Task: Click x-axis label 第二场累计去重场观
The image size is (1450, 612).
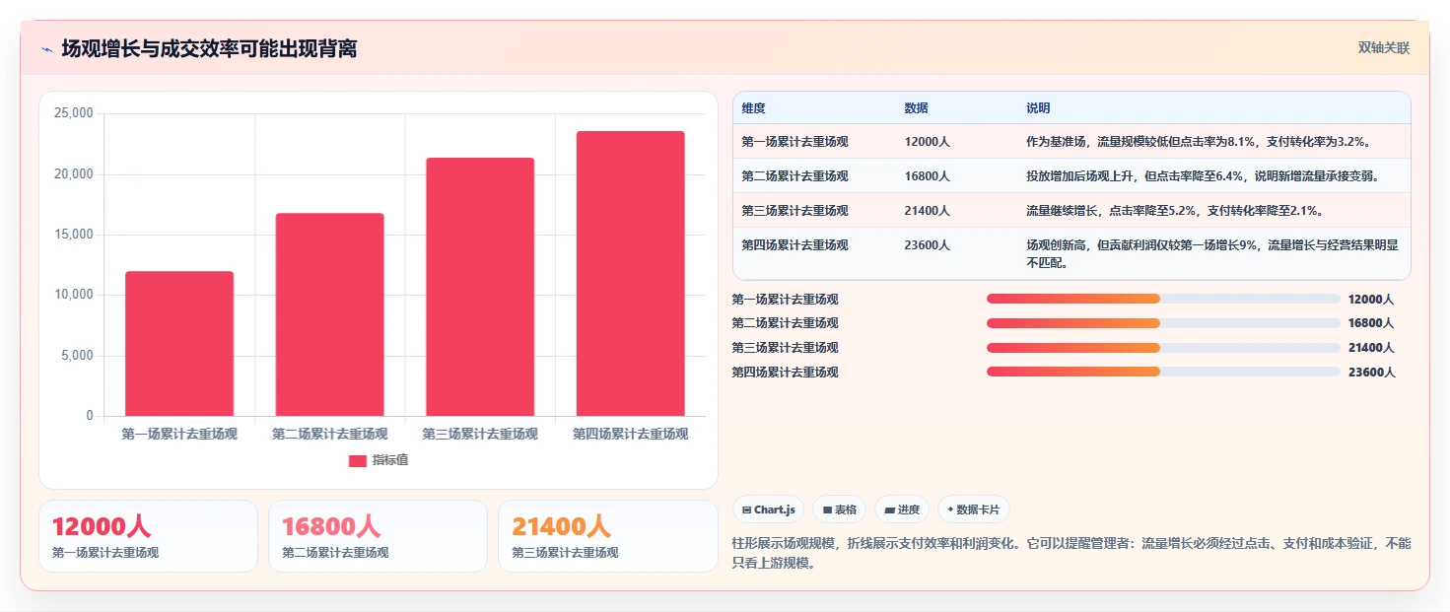Action: click(x=329, y=434)
